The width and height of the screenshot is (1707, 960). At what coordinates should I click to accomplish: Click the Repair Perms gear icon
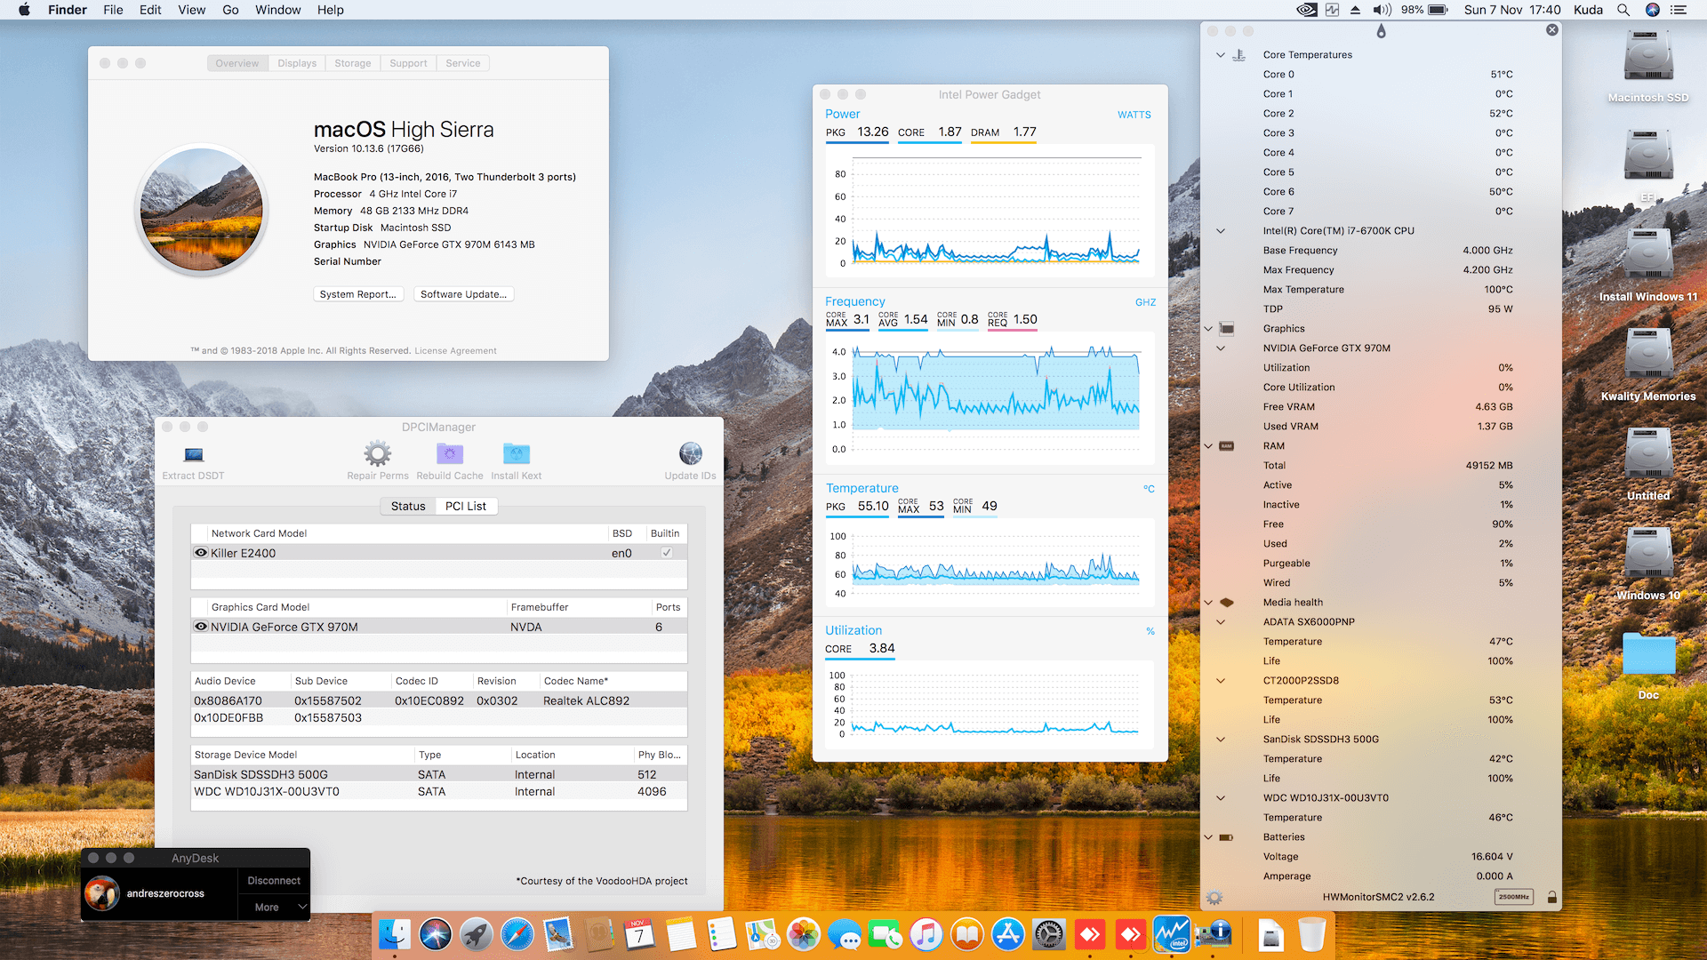(x=378, y=453)
